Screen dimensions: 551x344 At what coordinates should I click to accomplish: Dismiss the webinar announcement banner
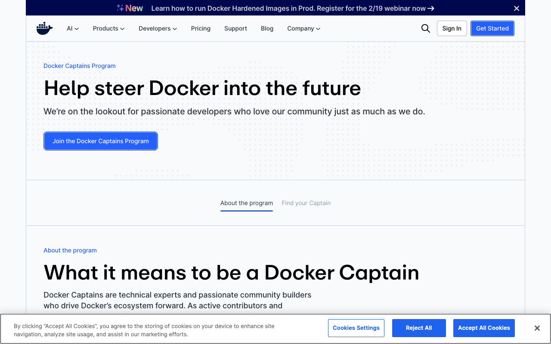516,8
